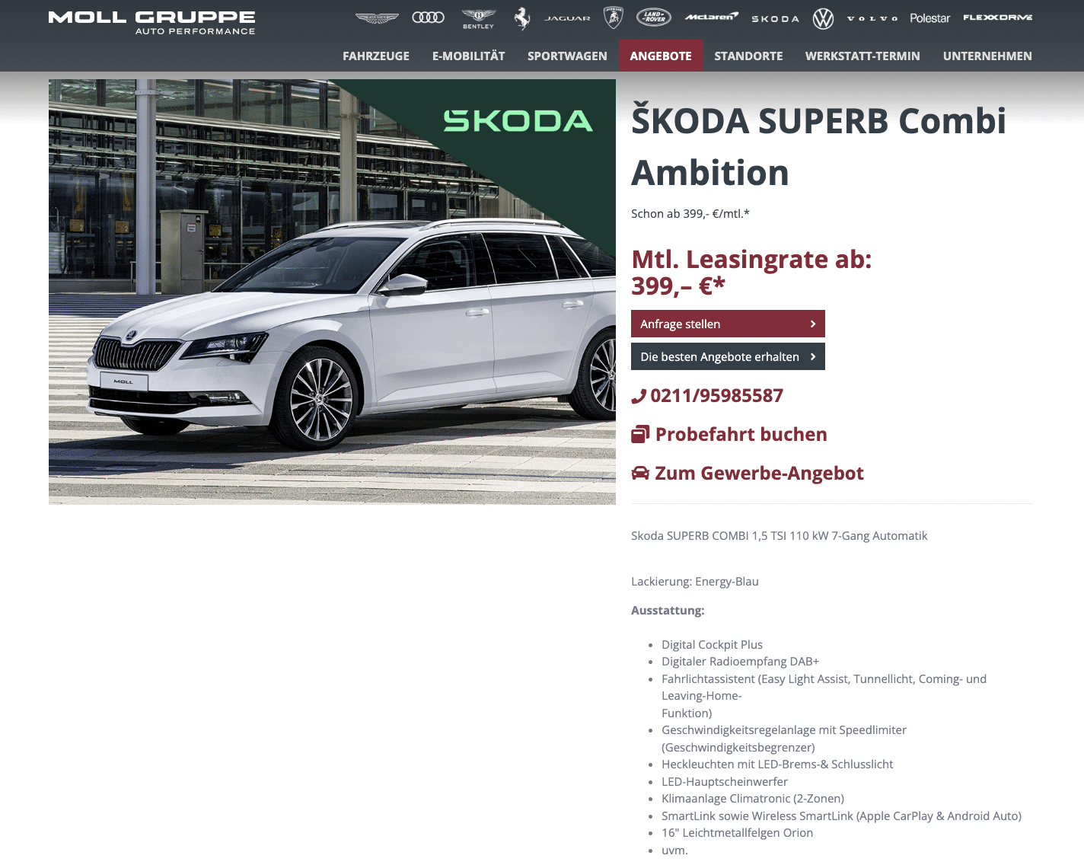Open the Werkstatt-Termin menu
The image size is (1084, 865).
tap(862, 56)
